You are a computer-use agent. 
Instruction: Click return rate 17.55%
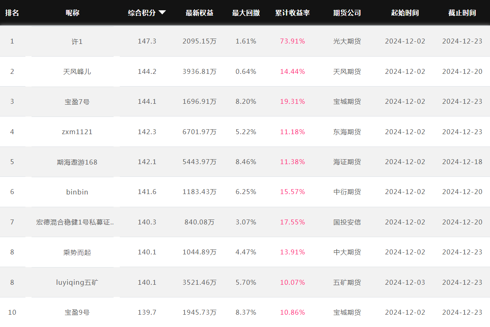pyautogui.click(x=292, y=222)
